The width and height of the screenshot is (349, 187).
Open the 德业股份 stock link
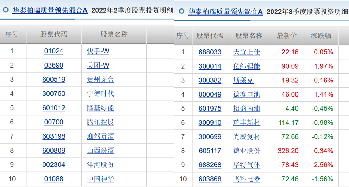click(x=246, y=151)
